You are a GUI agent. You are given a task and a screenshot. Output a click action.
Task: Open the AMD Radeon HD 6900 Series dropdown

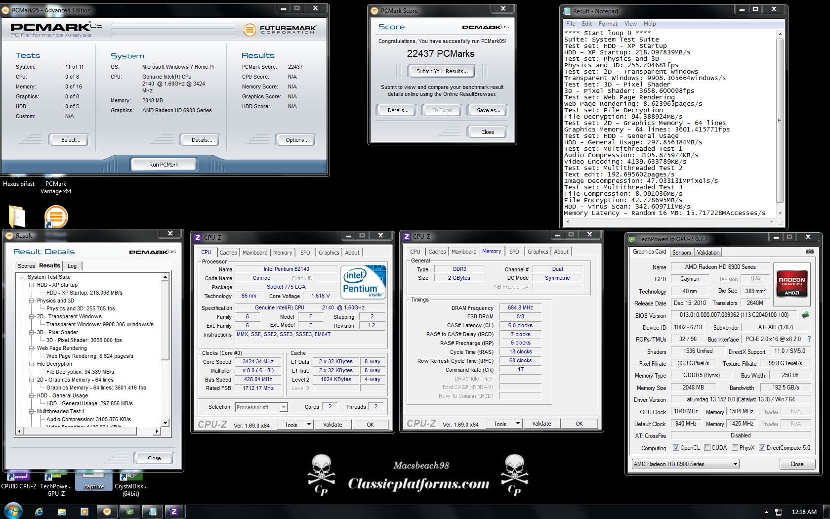point(686,464)
